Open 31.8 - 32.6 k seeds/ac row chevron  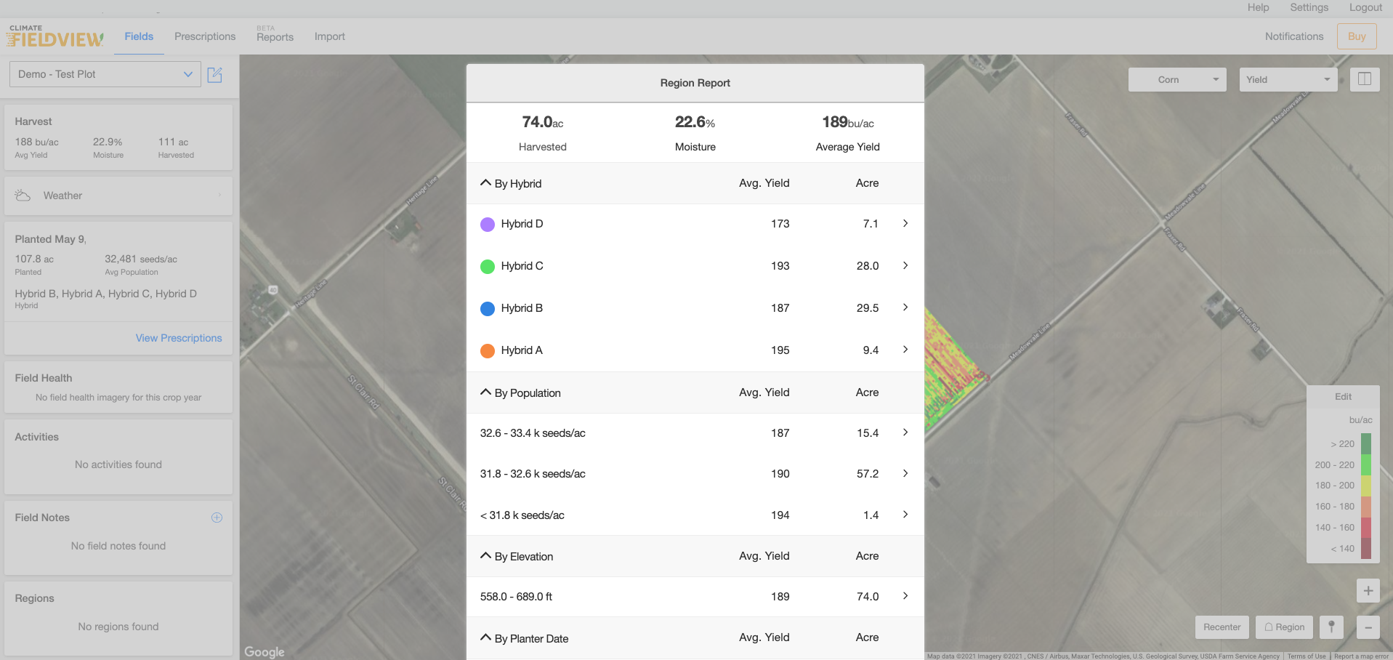click(905, 473)
